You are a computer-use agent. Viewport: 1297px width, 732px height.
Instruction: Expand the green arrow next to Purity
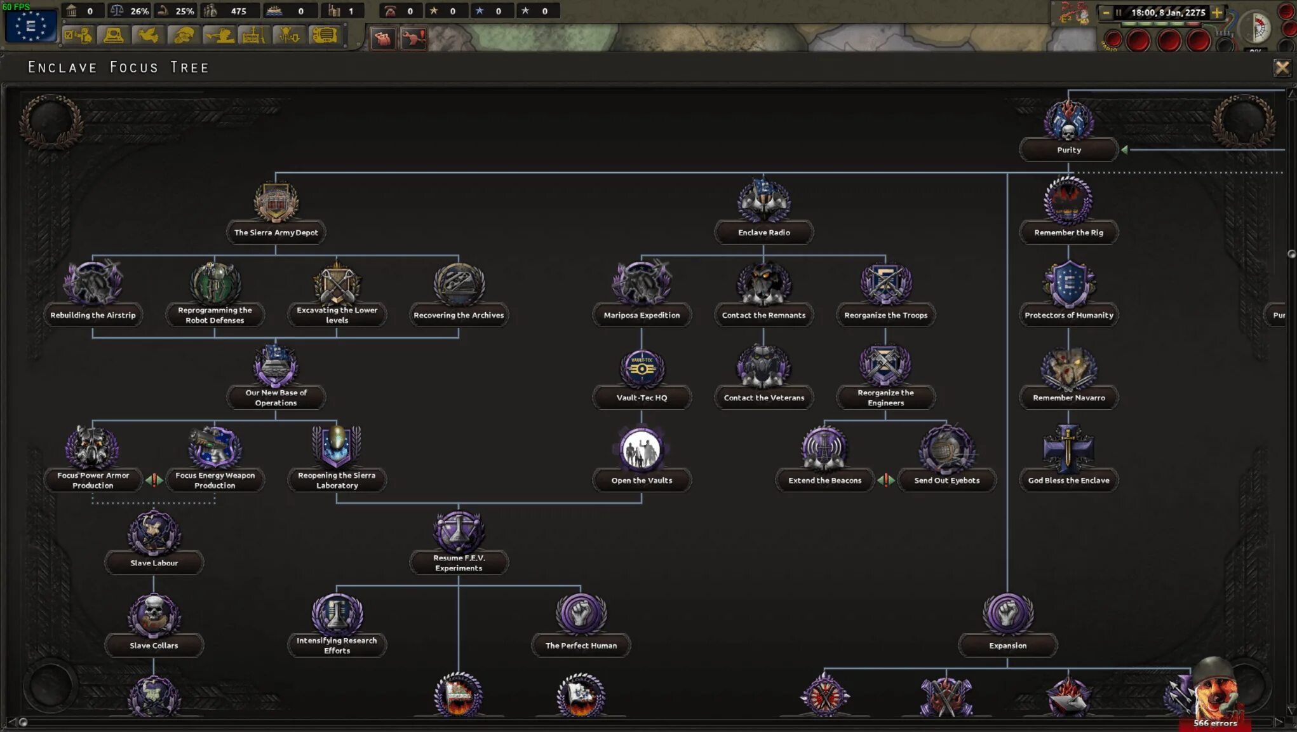[1124, 150]
